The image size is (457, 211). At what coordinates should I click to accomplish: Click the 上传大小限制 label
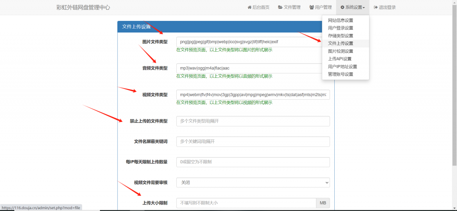pyautogui.click(x=155, y=203)
